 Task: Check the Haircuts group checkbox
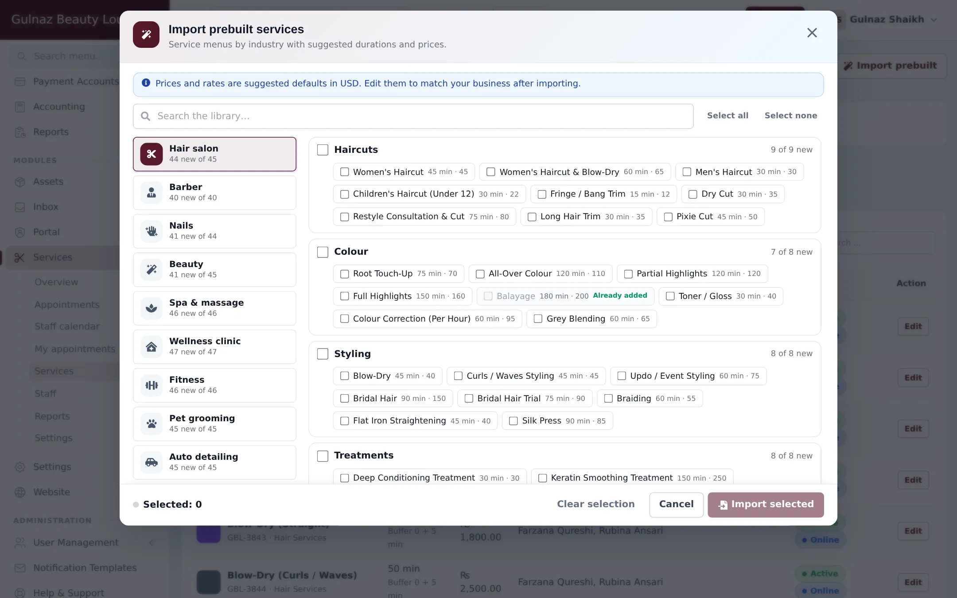pos(323,150)
